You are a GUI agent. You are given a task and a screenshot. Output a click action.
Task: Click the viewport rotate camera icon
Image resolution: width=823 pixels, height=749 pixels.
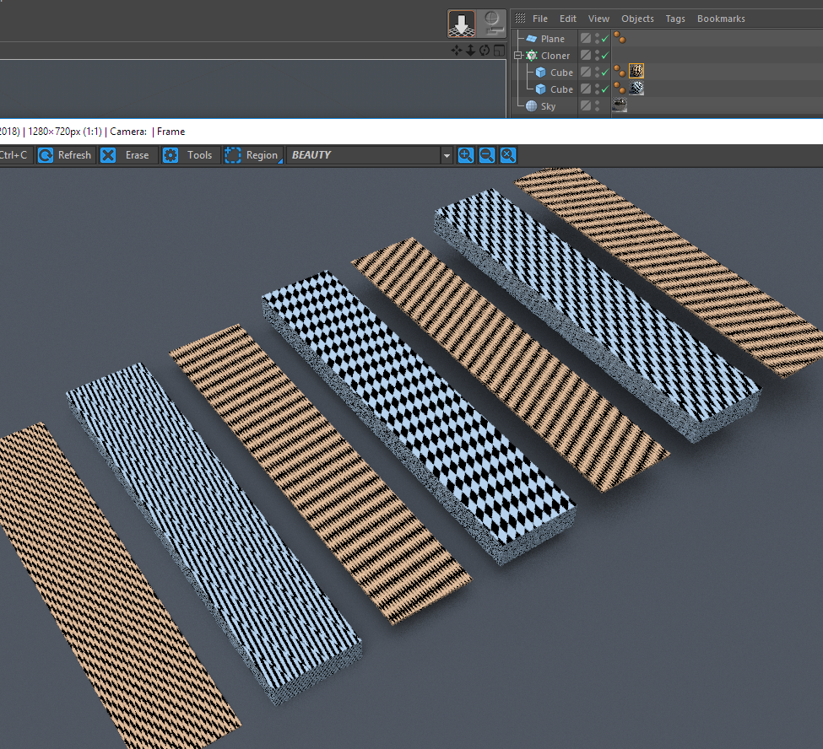click(485, 51)
